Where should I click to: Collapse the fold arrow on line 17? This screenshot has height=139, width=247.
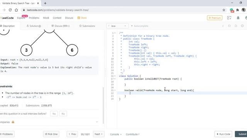115,79
